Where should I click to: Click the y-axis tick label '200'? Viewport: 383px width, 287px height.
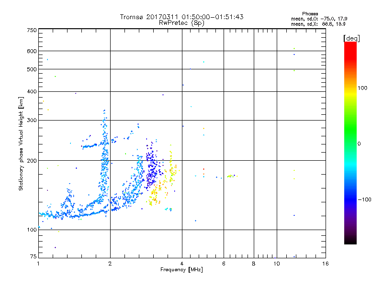click(32, 161)
